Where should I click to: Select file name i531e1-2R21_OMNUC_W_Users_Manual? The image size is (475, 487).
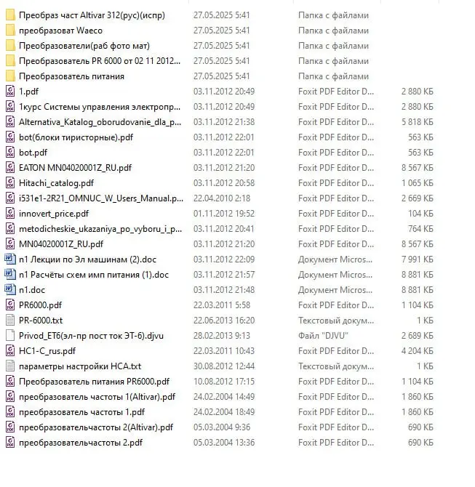[x=101, y=198]
